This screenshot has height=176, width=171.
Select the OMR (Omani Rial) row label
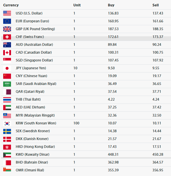tap(30, 170)
